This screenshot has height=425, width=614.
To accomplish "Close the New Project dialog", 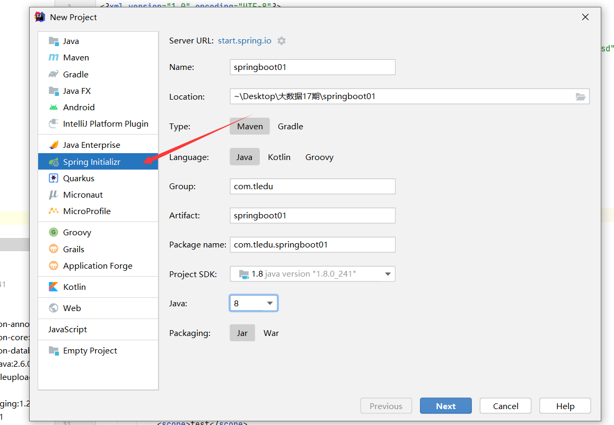I will 585,17.
